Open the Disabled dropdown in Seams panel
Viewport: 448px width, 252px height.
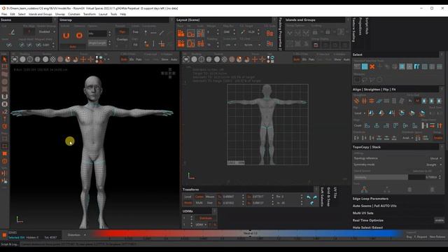point(47,31)
